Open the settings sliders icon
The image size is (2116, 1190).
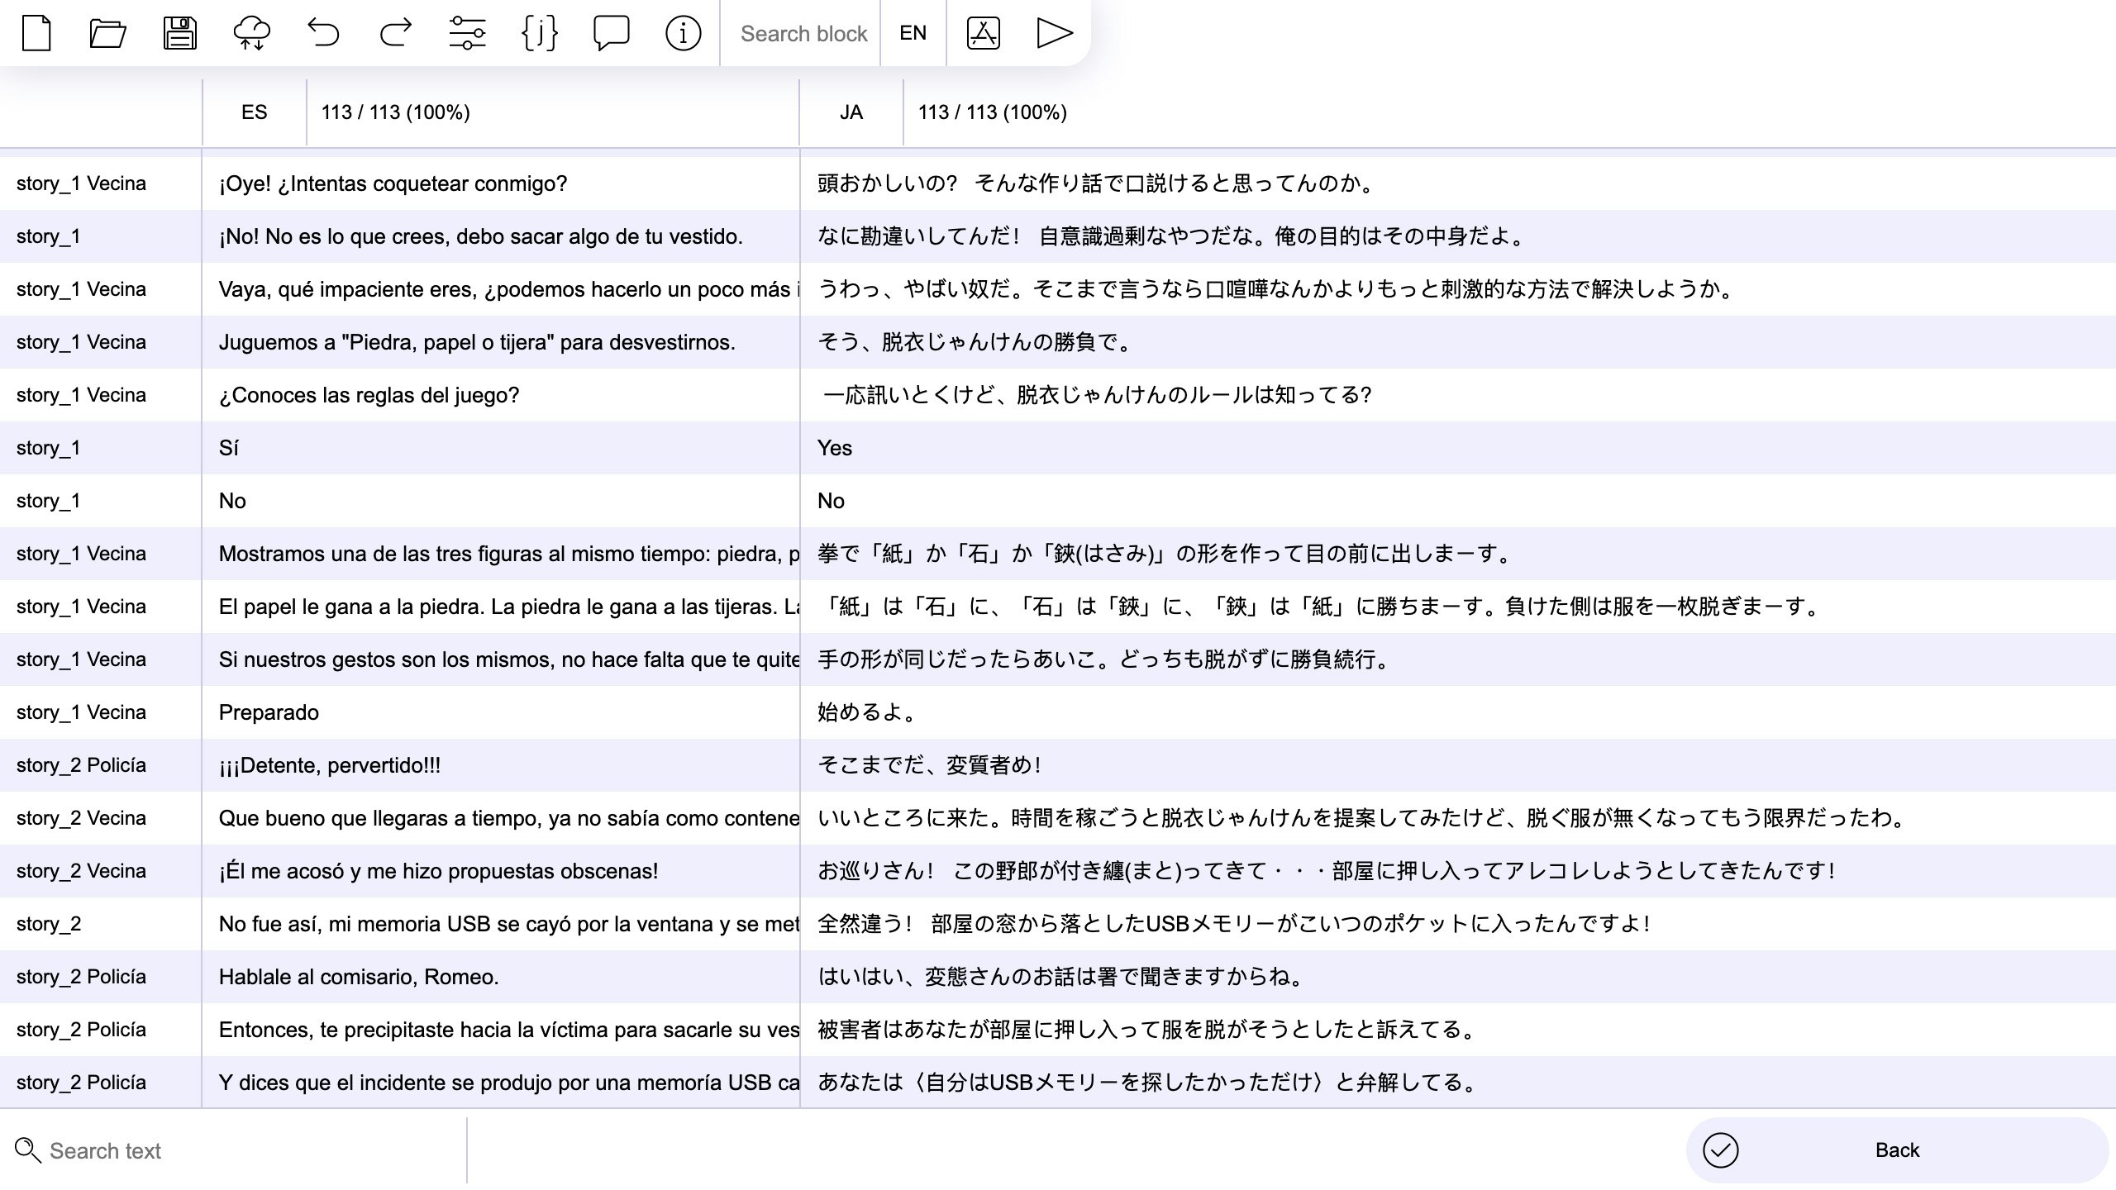(x=467, y=33)
